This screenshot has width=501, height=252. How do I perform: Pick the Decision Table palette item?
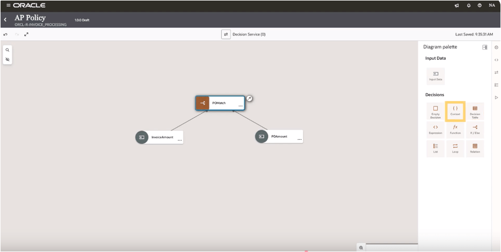point(475,111)
